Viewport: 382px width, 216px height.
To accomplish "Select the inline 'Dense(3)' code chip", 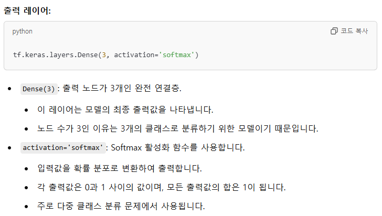I will click(39, 89).
